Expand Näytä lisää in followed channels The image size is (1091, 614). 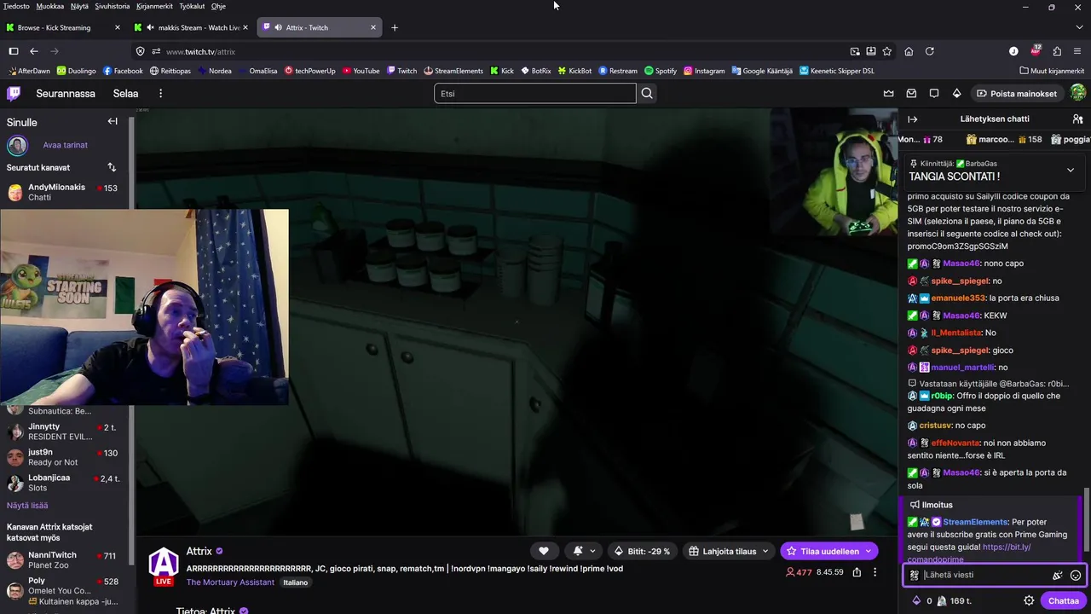[x=27, y=505]
